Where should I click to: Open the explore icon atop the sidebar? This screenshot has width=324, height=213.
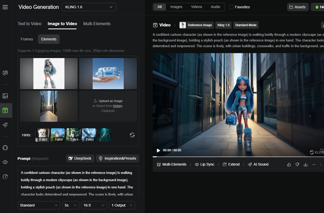5,73
